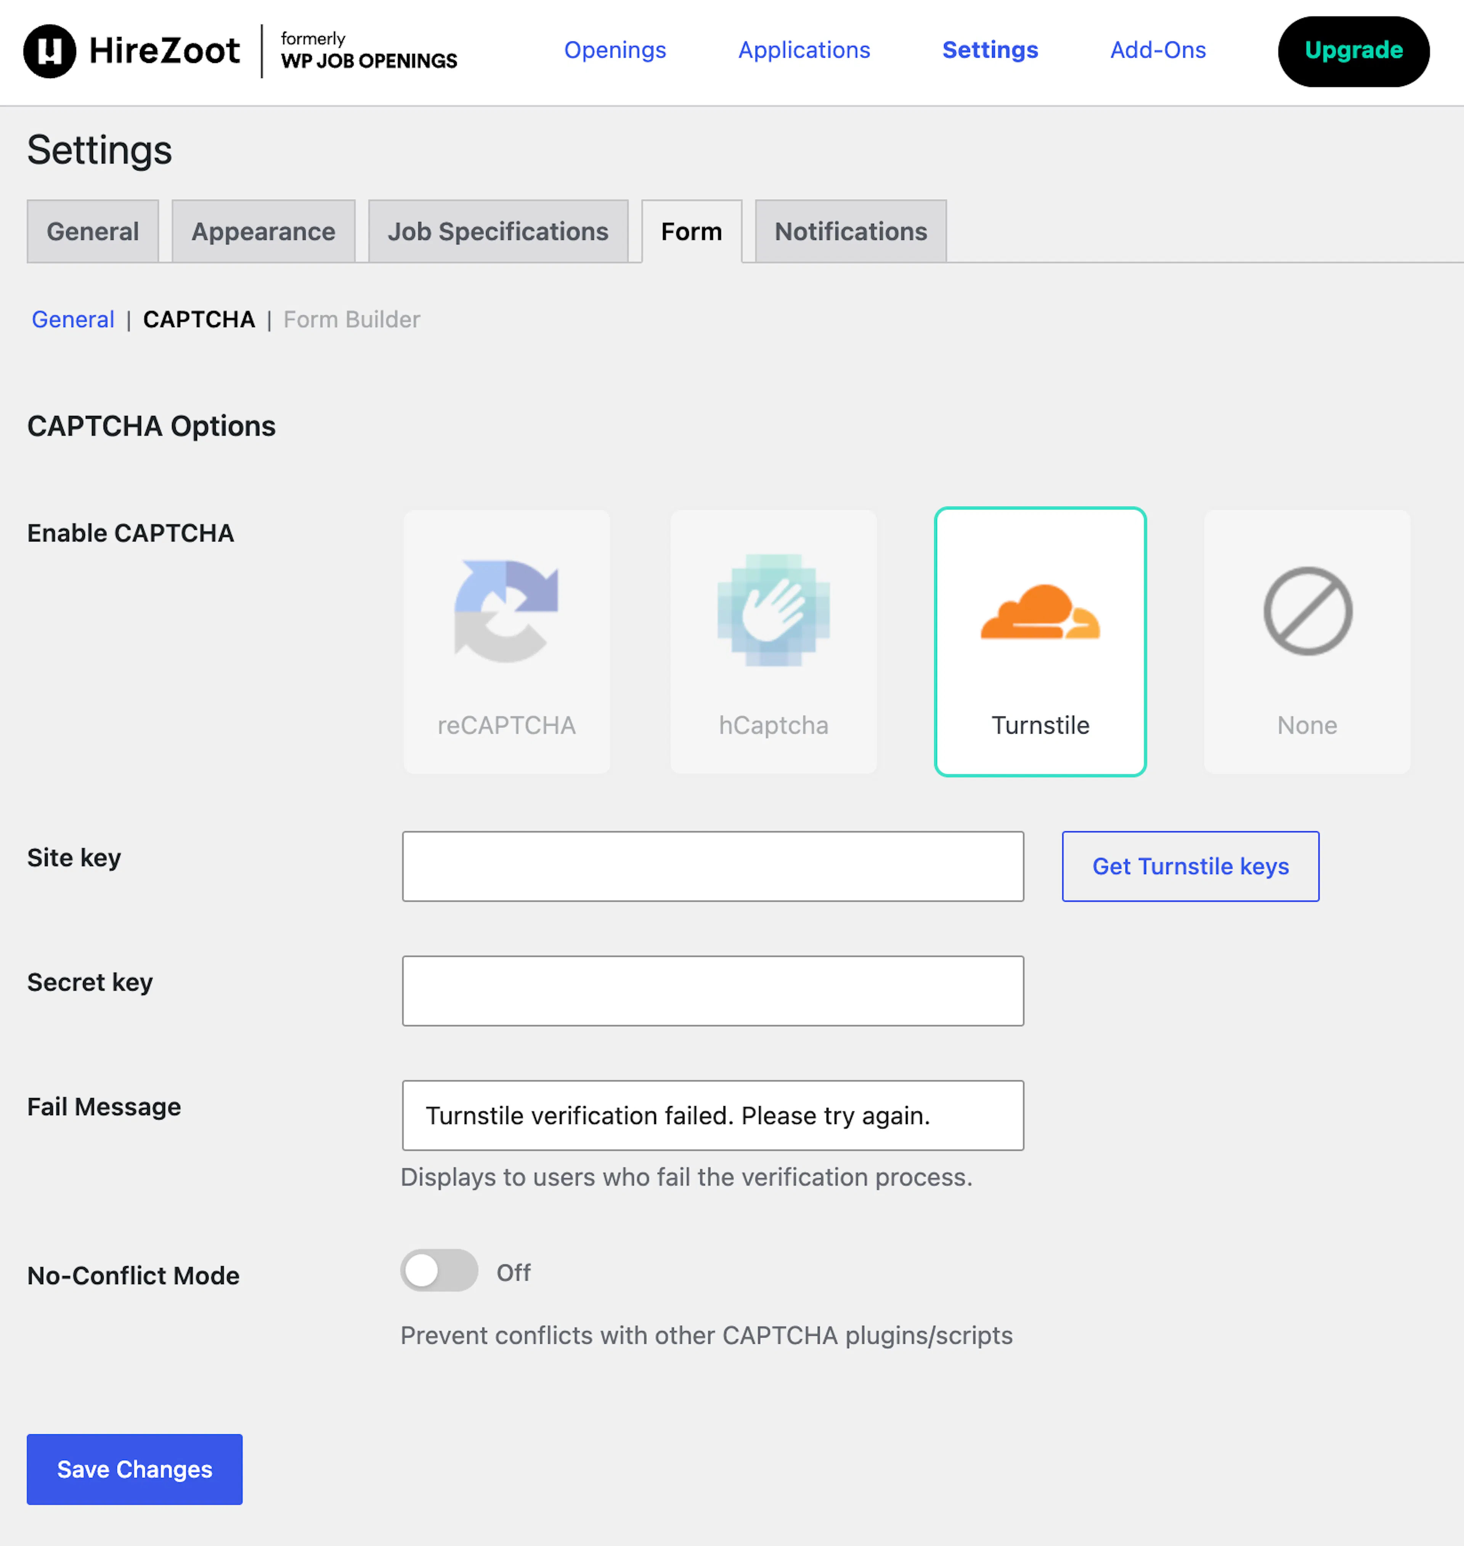Pick the None prohibited-circle icon
Image resolution: width=1464 pixels, height=1546 pixels.
1307,611
